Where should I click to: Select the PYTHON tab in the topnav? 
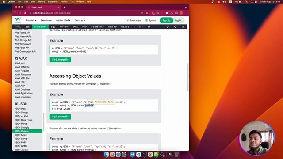[x=64, y=26]
